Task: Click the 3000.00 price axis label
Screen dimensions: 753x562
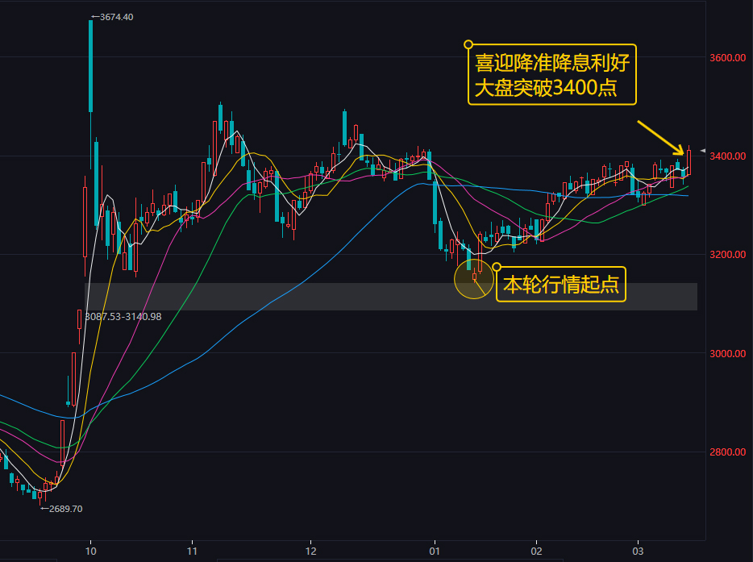Action: tap(728, 353)
